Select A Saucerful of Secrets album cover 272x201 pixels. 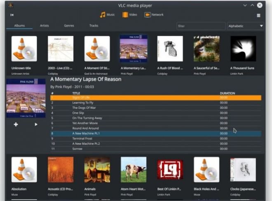point(206,49)
